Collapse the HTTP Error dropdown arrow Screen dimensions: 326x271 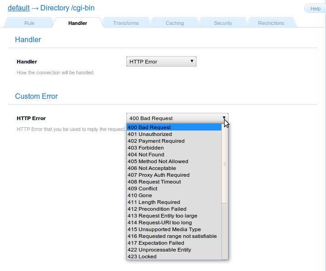tap(224, 118)
